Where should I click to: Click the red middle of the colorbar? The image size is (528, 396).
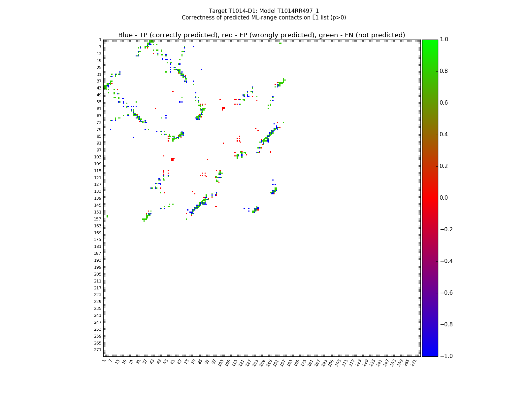tap(430, 198)
